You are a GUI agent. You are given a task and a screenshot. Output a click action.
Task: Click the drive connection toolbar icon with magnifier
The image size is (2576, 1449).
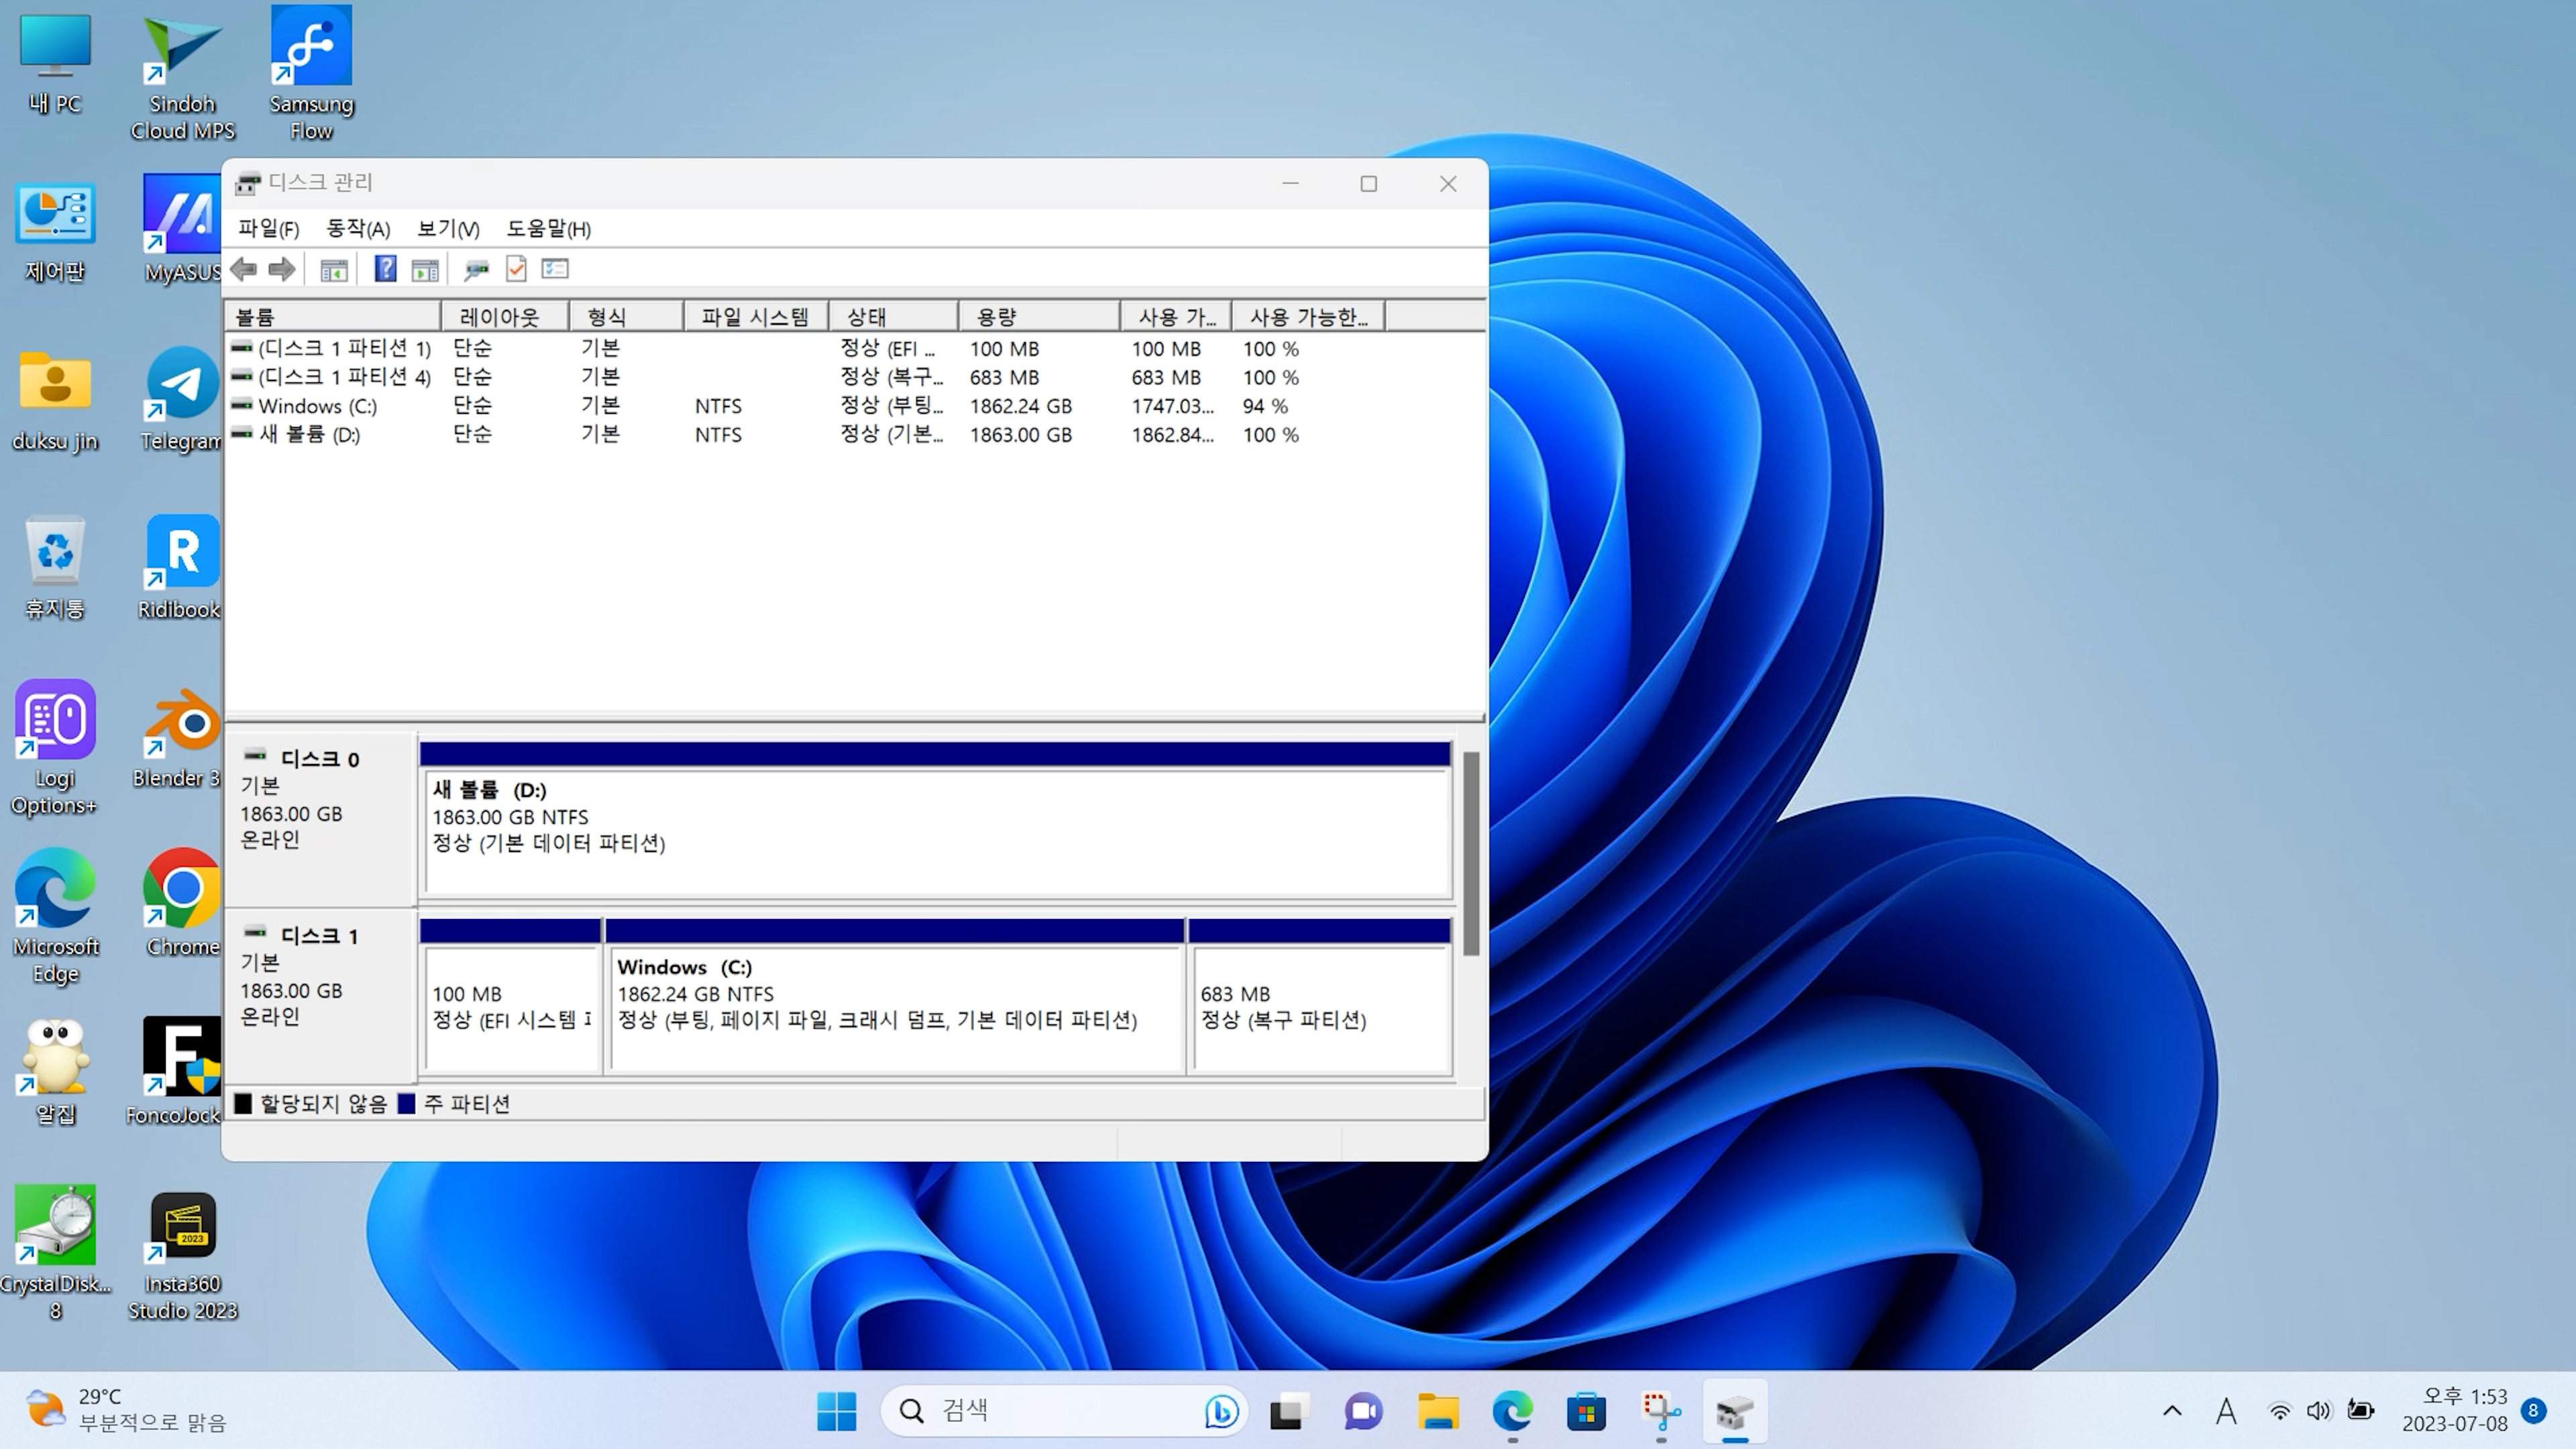[x=476, y=269]
